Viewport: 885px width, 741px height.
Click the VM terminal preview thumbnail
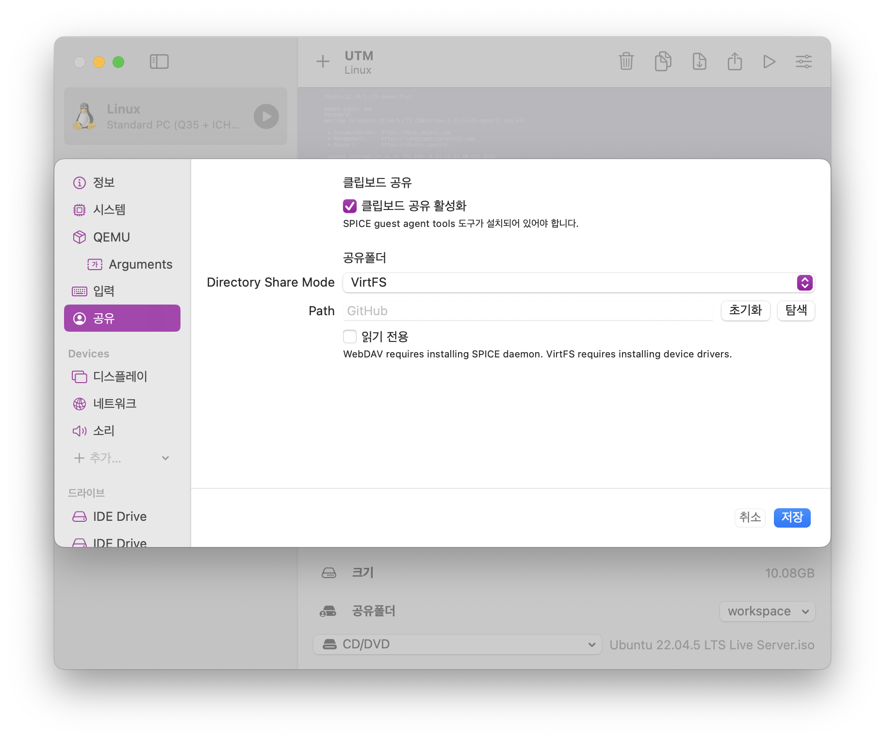click(x=564, y=124)
